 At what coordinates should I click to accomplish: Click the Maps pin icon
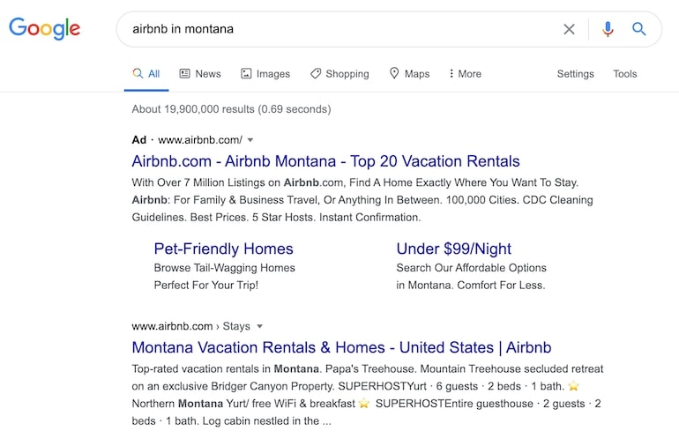click(394, 74)
